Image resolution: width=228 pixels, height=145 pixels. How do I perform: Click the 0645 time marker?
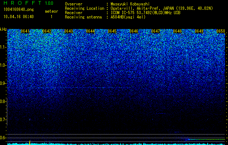[x=112, y=31]
